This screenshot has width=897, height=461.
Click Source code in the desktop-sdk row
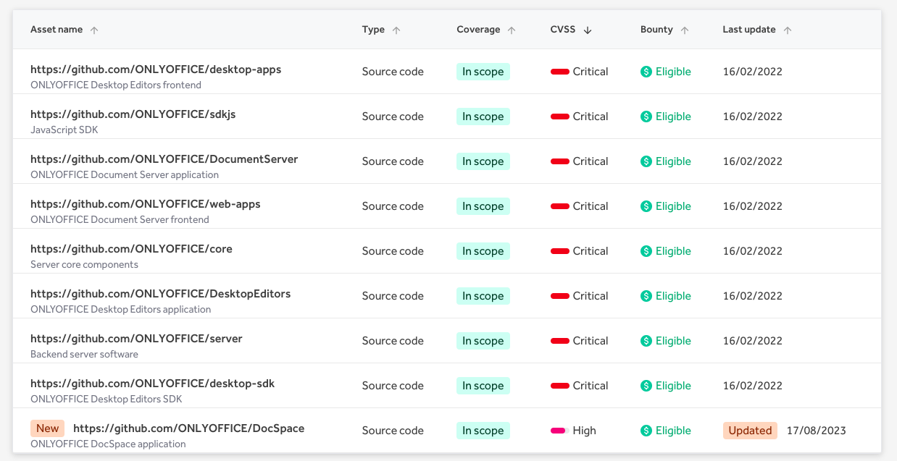pos(393,386)
